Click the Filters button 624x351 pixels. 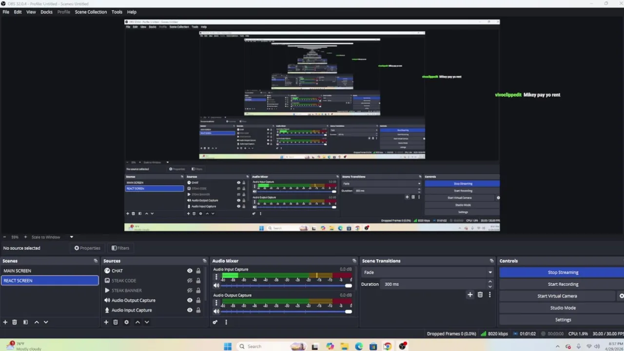pyautogui.click(x=120, y=248)
